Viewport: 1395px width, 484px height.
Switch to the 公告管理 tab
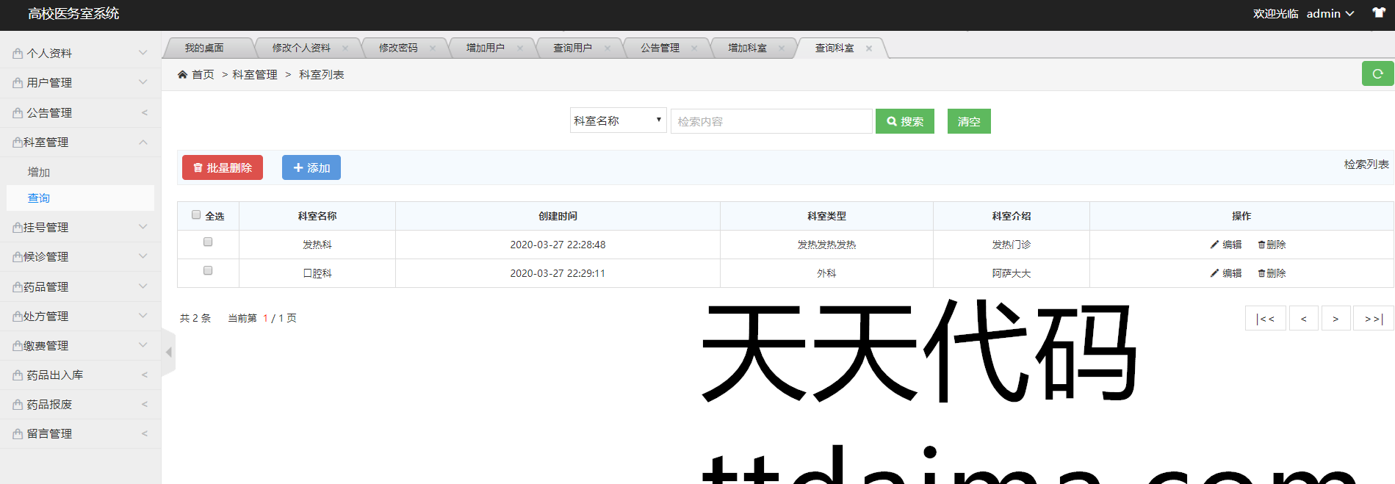660,48
